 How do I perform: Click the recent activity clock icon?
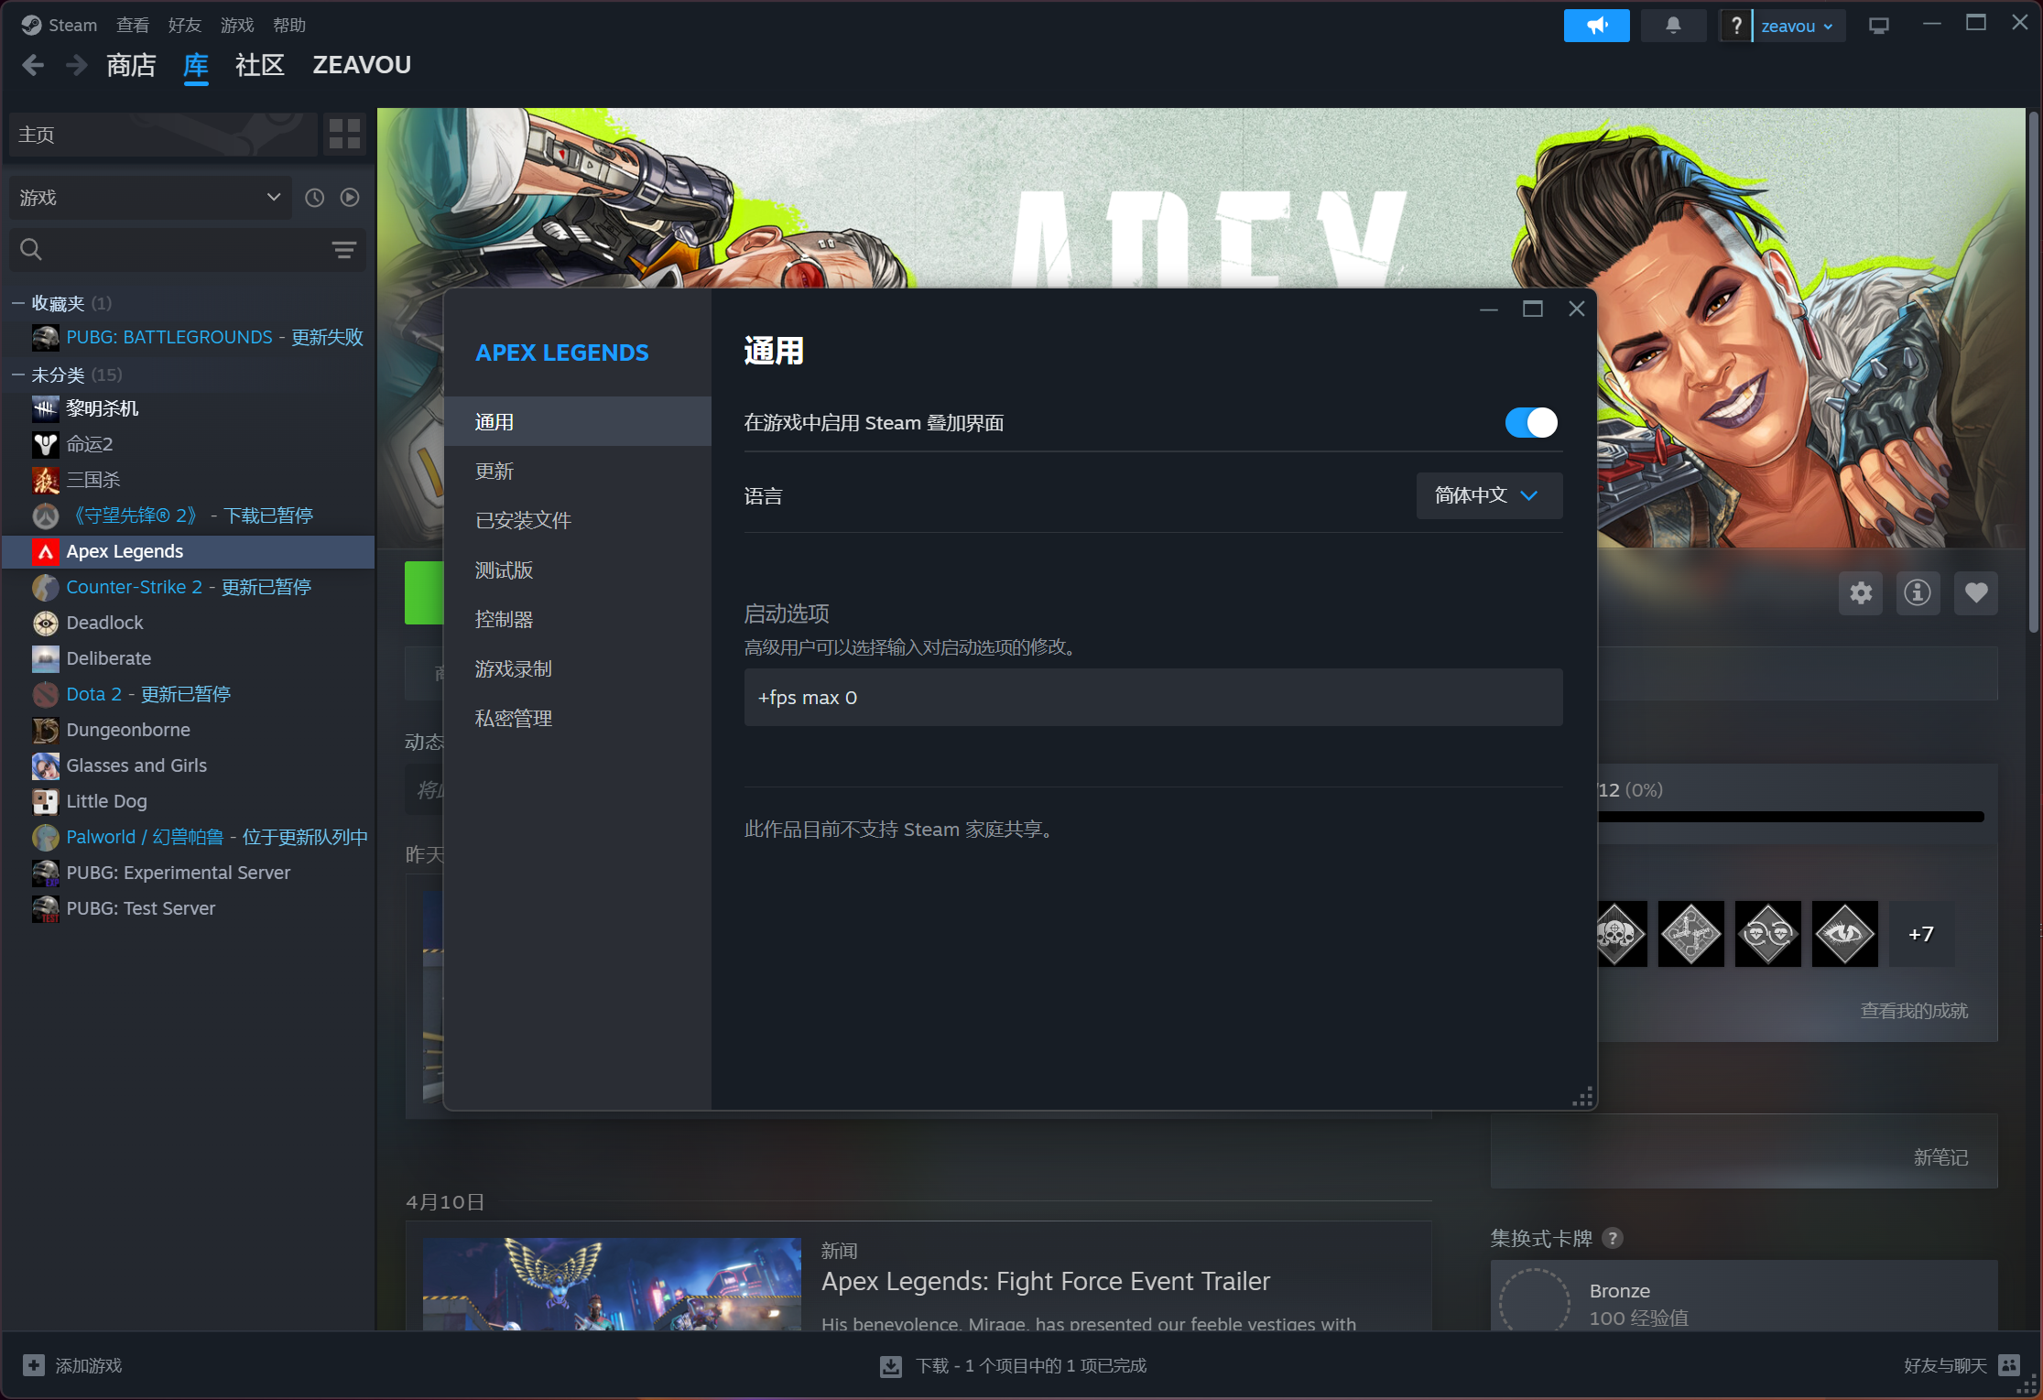[x=314, y=198]
